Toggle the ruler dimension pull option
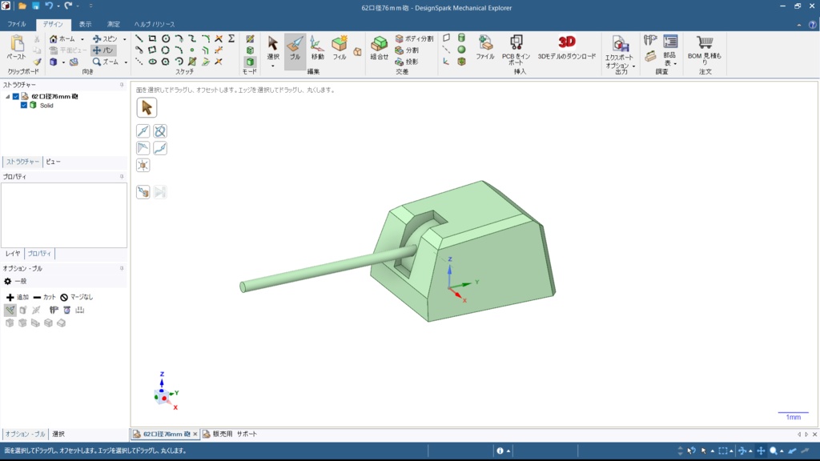The image size is (820, 461). tap(79, 310)
